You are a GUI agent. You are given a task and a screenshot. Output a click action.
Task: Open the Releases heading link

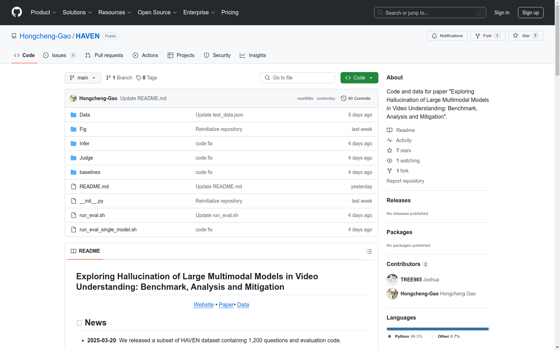pos(399,200)
